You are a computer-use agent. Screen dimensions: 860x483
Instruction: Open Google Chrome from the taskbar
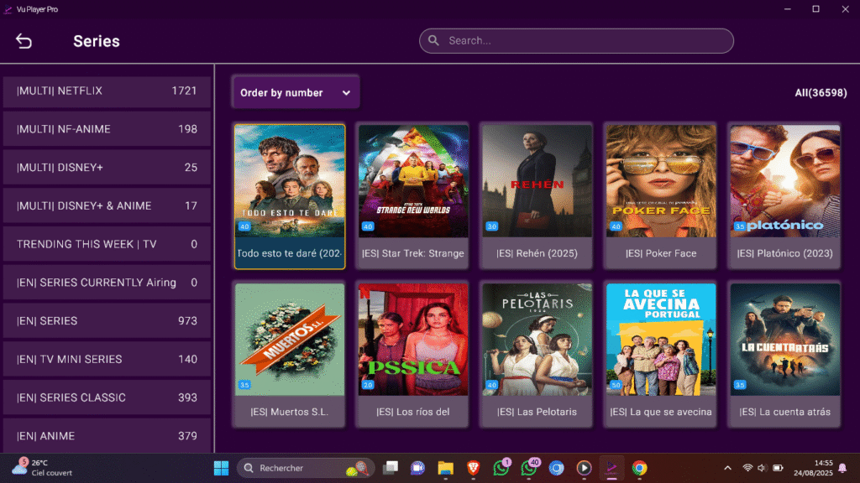click(639, 468)
